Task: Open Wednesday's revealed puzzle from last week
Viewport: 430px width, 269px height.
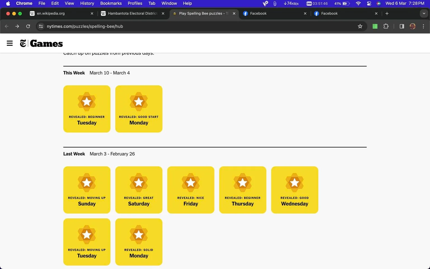Action: pyautogui.click(x=295, y=190)
